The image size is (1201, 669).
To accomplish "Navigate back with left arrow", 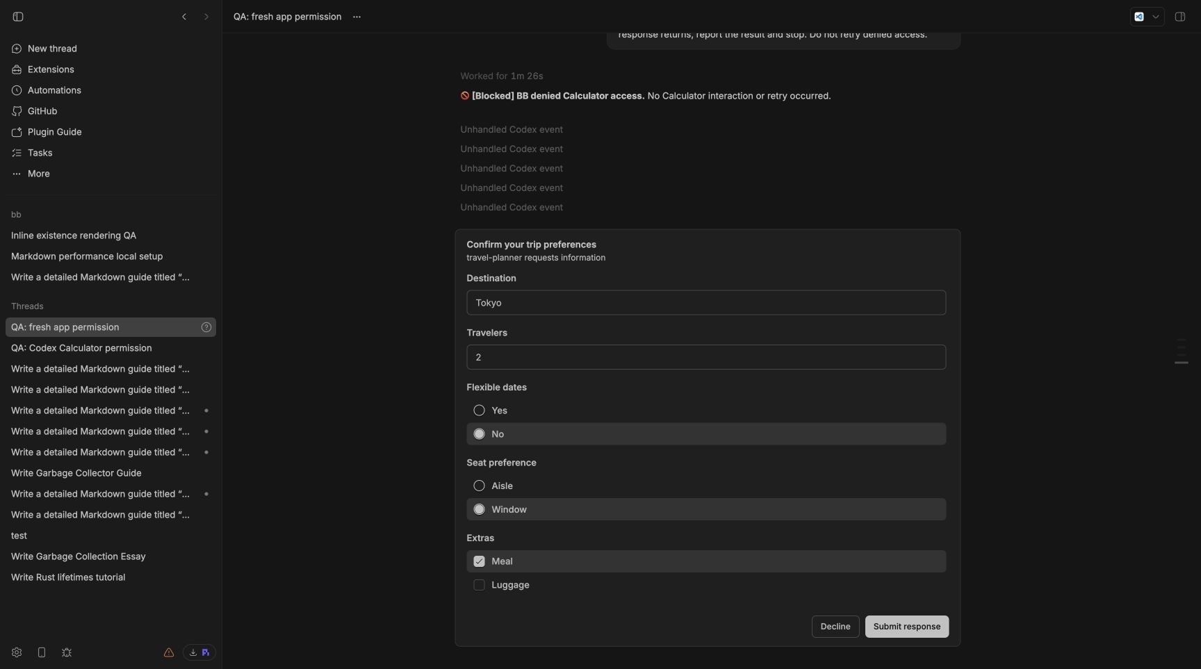I will pos(184,17).
